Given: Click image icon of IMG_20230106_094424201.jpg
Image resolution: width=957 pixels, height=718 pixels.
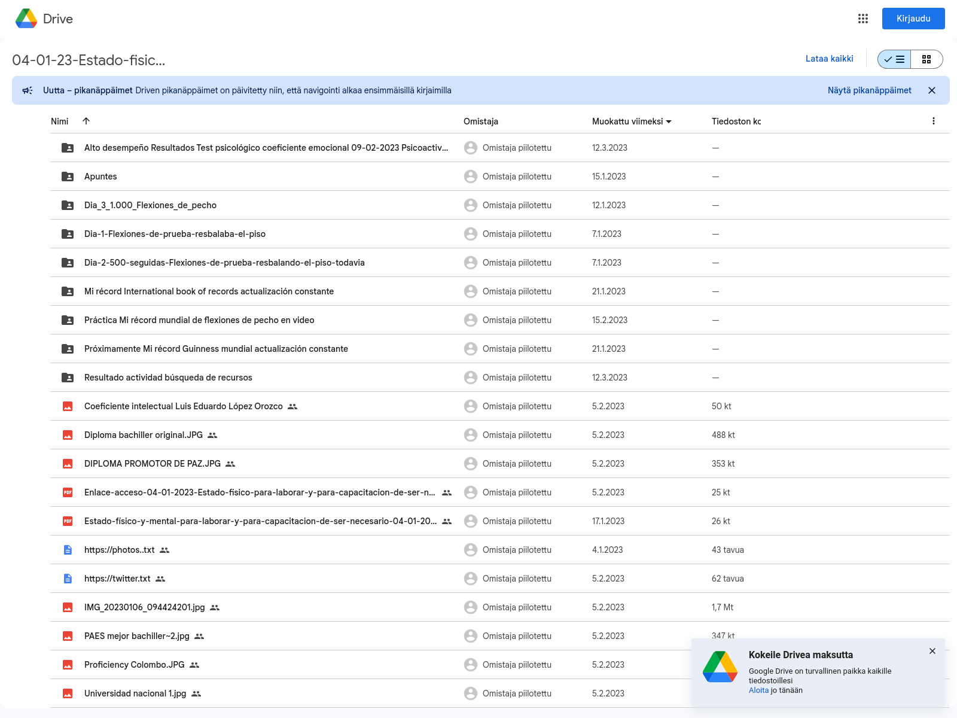Looking at the screenshot, I should point(68,607).
